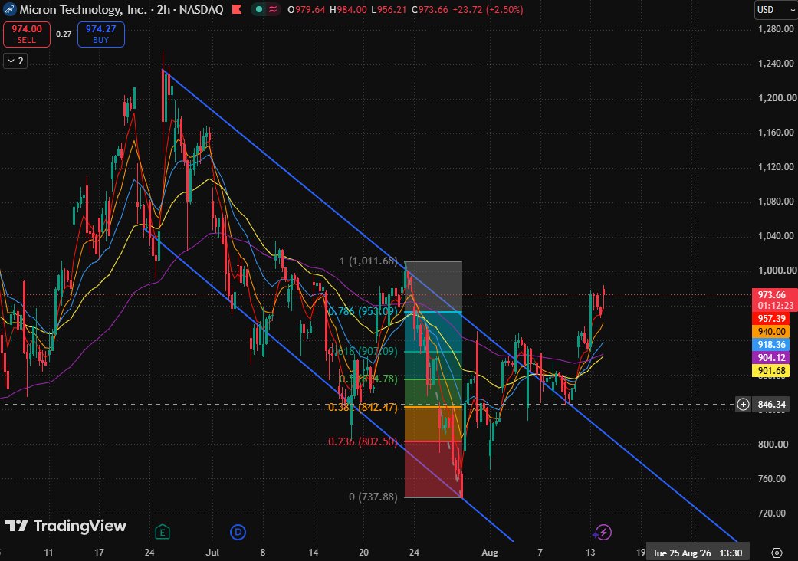This screenshot has width=798, height=561.
Task: Click the Micron Technology, Inc. symbol title
Action: pos(83,10)
